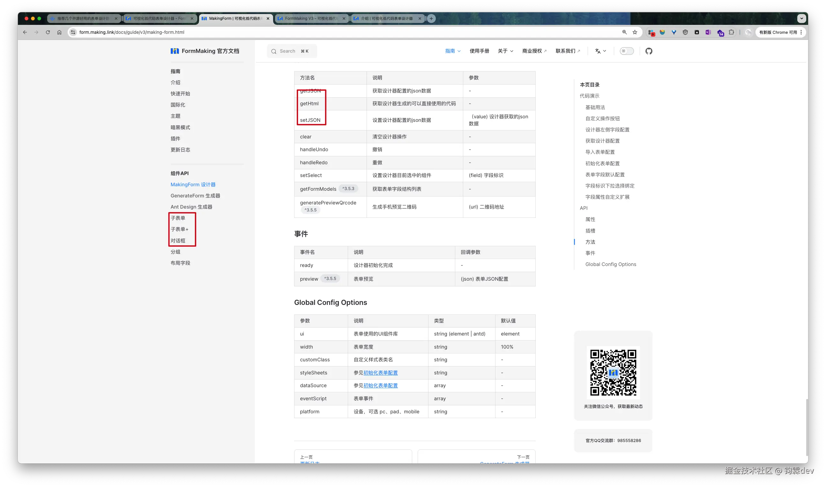Click the page vertical scrollbar
Viewport: 826px width, 487px height.
(x=807, y=427)
